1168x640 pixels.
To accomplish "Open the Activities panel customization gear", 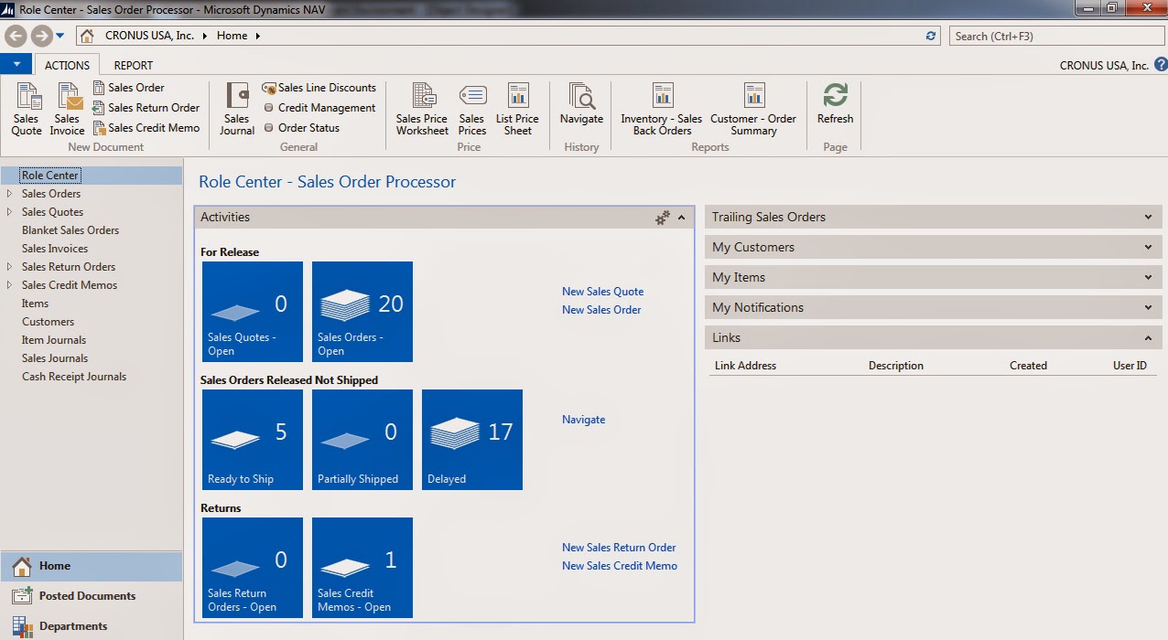I will pos(661,217).
